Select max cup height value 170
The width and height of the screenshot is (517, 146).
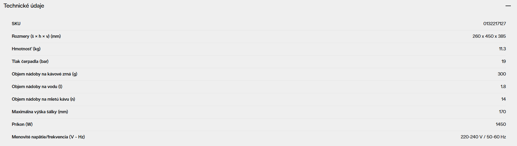pos(502,112)
